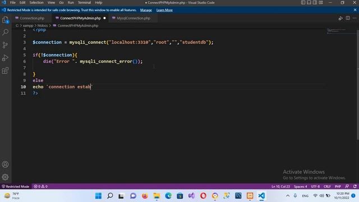The height and width of the screenshot is (202, 359).
Task: Click the feedback icon in the status bar
Action: click(347, 186)
